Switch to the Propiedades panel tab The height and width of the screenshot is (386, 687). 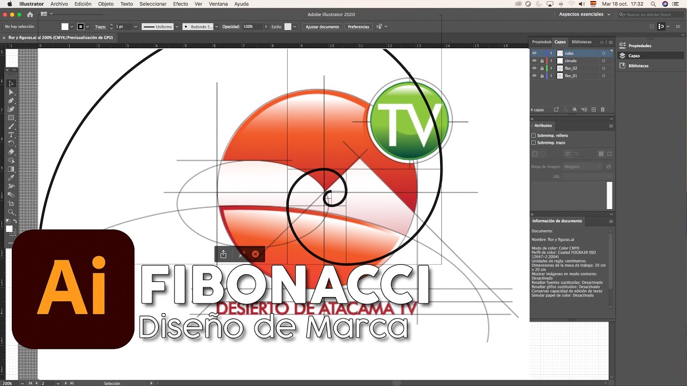click(x=542, y=42)
